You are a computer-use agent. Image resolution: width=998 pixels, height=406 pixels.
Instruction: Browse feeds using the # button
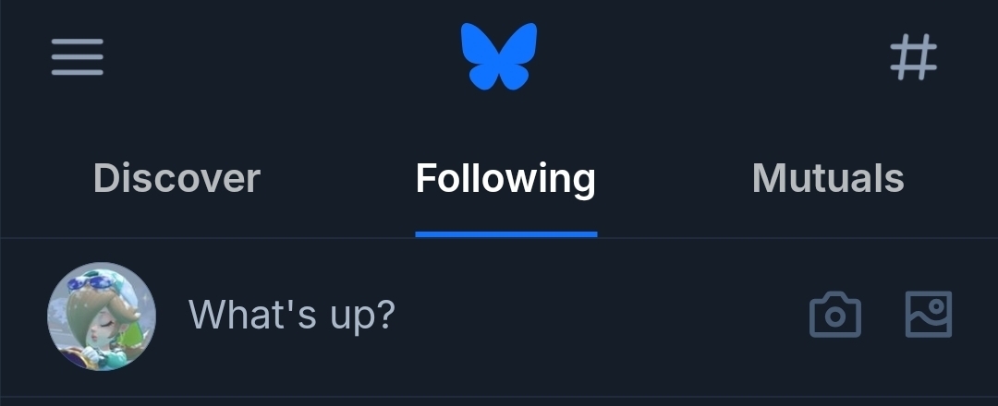(913, 57)
